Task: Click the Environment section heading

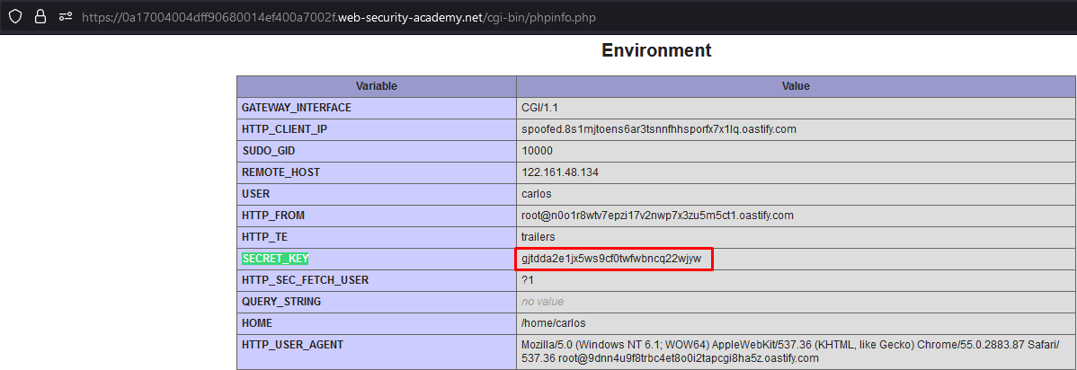Action: coord(656,50)
